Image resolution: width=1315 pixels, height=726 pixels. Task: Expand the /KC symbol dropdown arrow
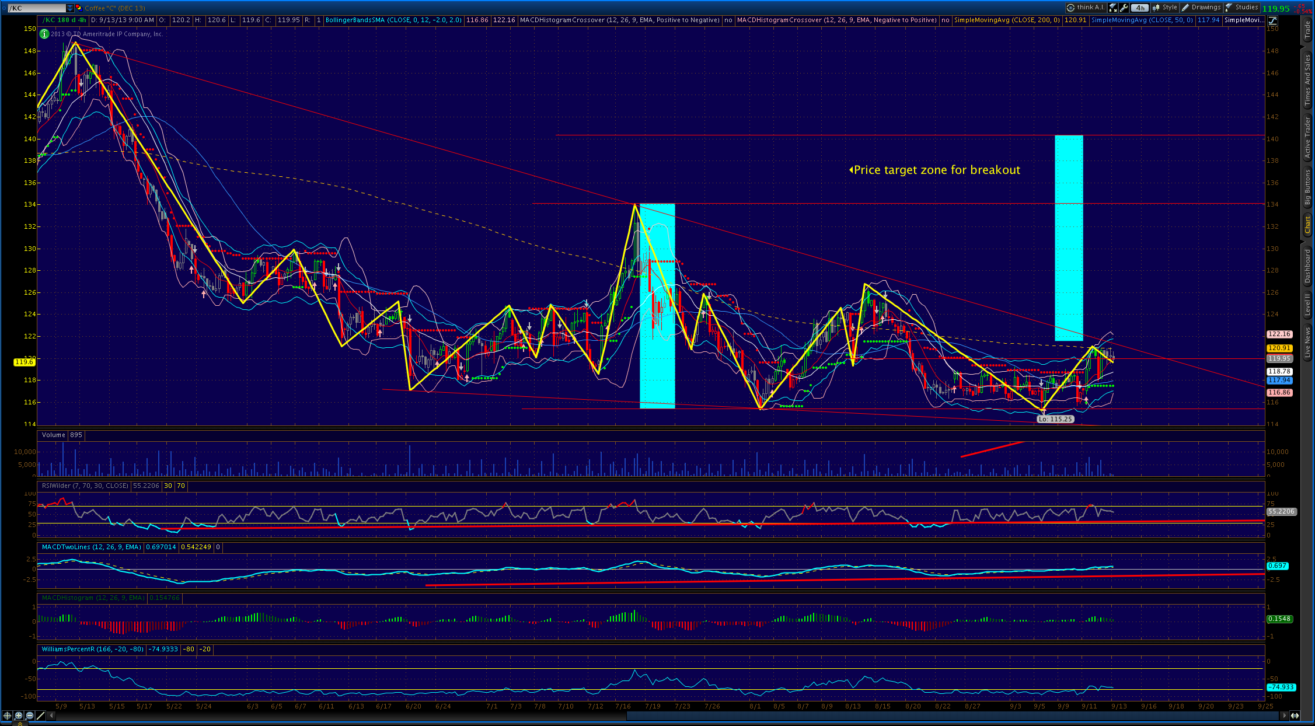pyautogui.click(x=70, y=8)
